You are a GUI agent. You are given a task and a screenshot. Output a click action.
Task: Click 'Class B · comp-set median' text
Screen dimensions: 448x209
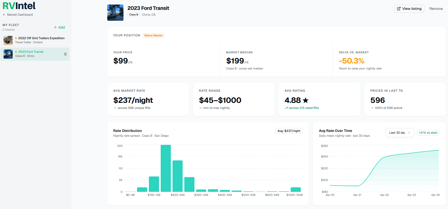coord(245,68)
